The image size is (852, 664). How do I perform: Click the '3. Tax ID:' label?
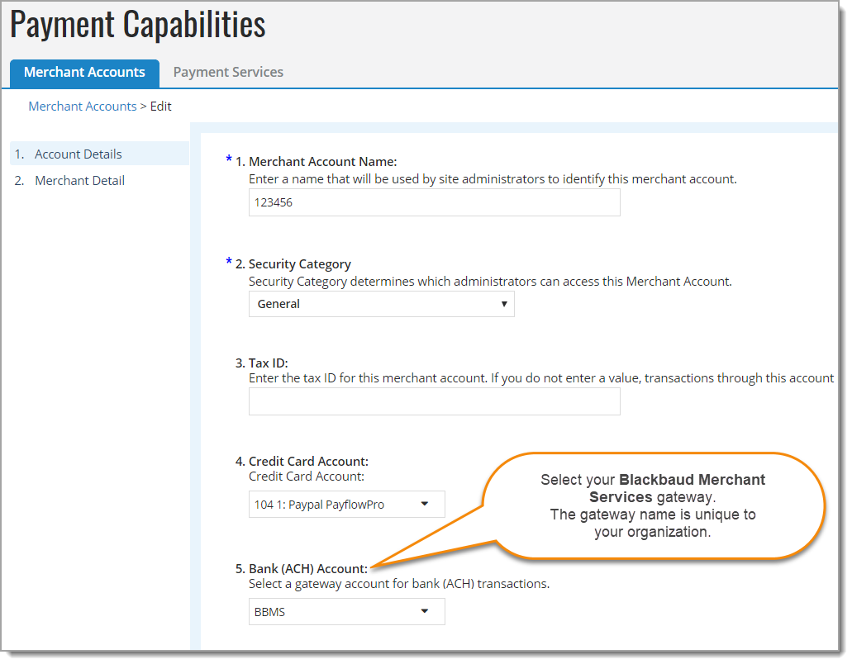[262, 363]
